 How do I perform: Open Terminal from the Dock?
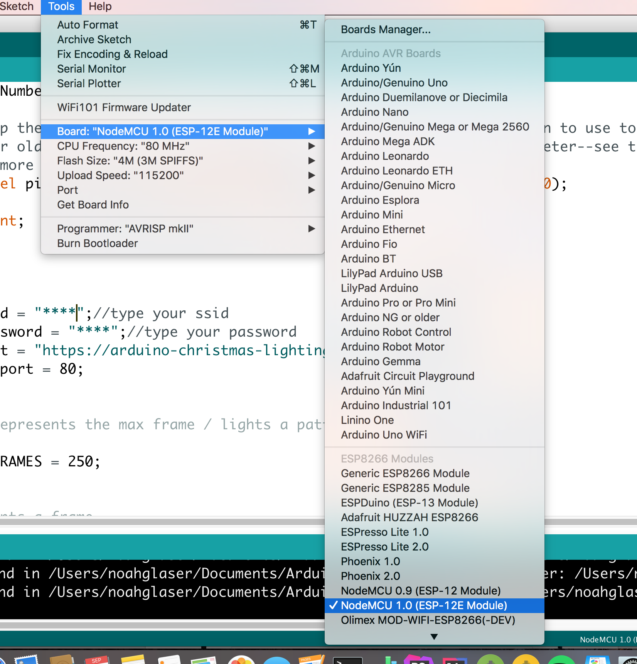347,660
